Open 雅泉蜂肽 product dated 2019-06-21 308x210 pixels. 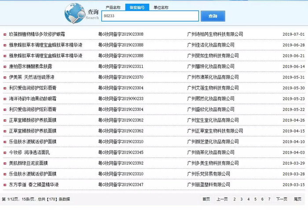(x=46, y=55)
